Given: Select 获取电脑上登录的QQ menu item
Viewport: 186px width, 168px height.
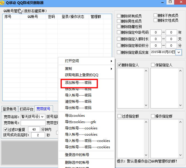Looking at the screenshot, I should tap(86, 75).
